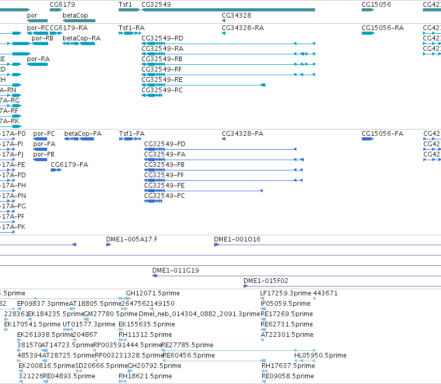Click the Tsf1-PA protein label

coord(132,134)
